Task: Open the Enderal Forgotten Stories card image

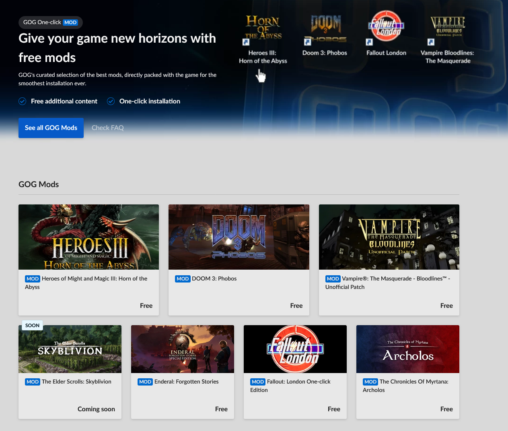Action: coord(183,349)
